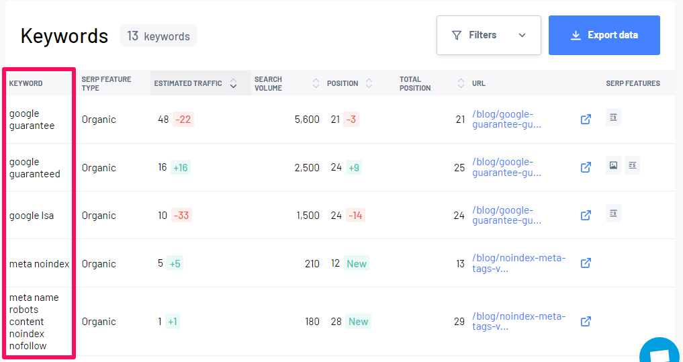Viewport: 683px width, 362px height.
Task: Open /blog/noindex-meta-tags link in meta noindex row
Action: click(518, 263)
